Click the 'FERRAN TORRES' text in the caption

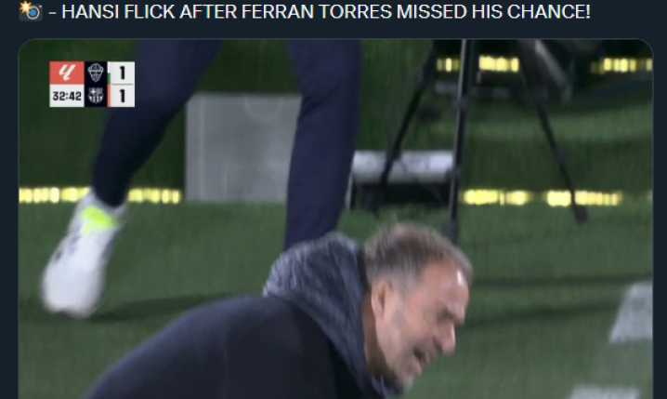(317, 11)
